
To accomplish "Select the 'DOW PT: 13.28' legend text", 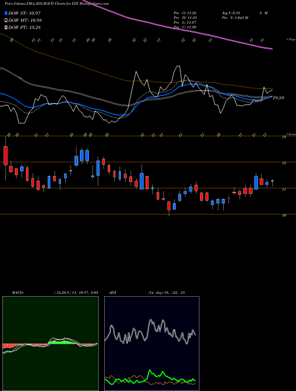I will (x=24, y=27).
